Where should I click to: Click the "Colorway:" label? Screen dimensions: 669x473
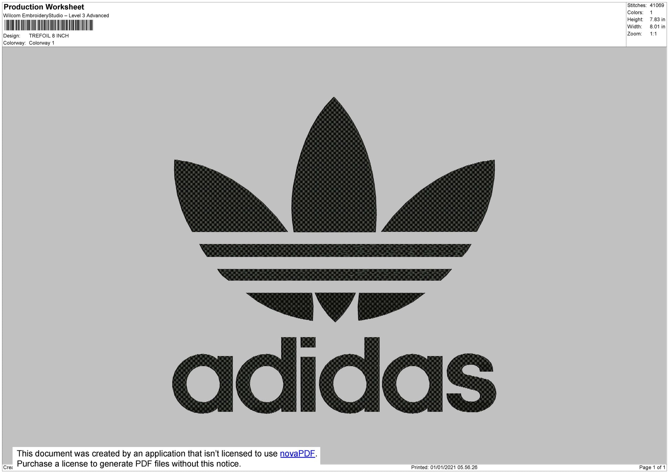click(x=14, y=43)
